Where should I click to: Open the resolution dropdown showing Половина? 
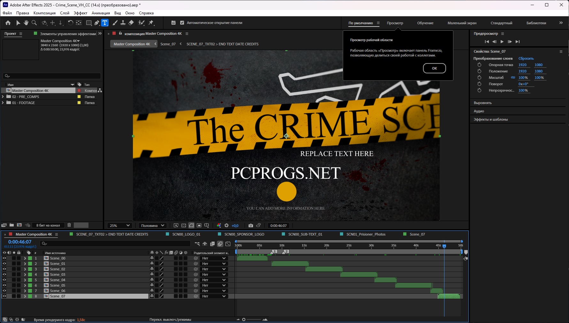coord(153,225)
